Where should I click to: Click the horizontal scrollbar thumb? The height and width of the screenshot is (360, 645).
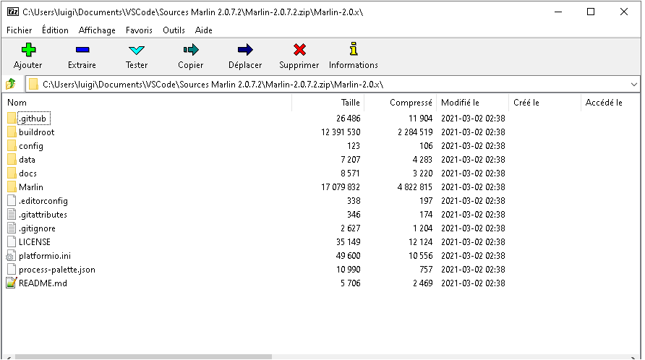[x=144, y=356]
